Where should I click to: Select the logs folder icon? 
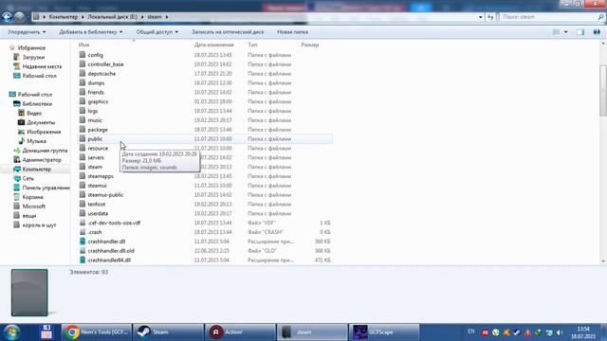tap(83, 111)
